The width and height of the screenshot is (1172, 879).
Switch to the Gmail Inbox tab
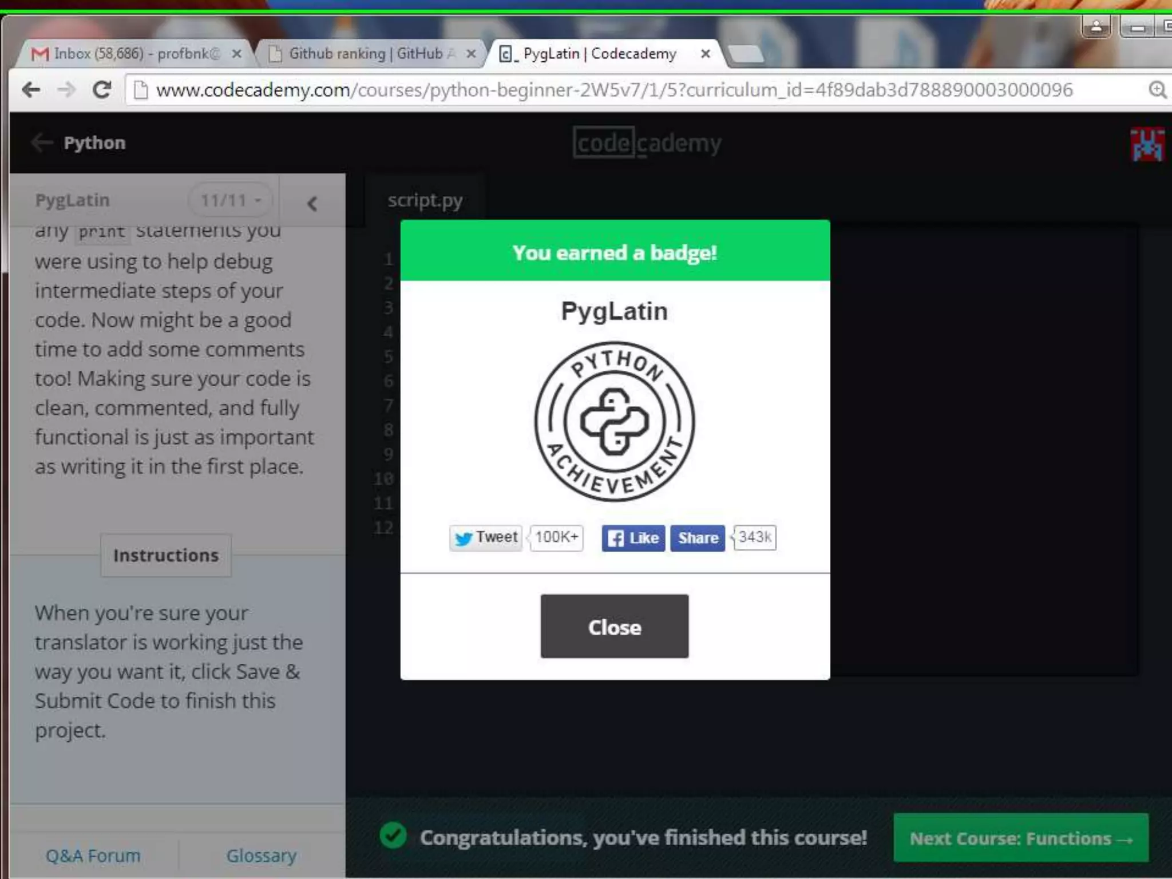(136, 54)
